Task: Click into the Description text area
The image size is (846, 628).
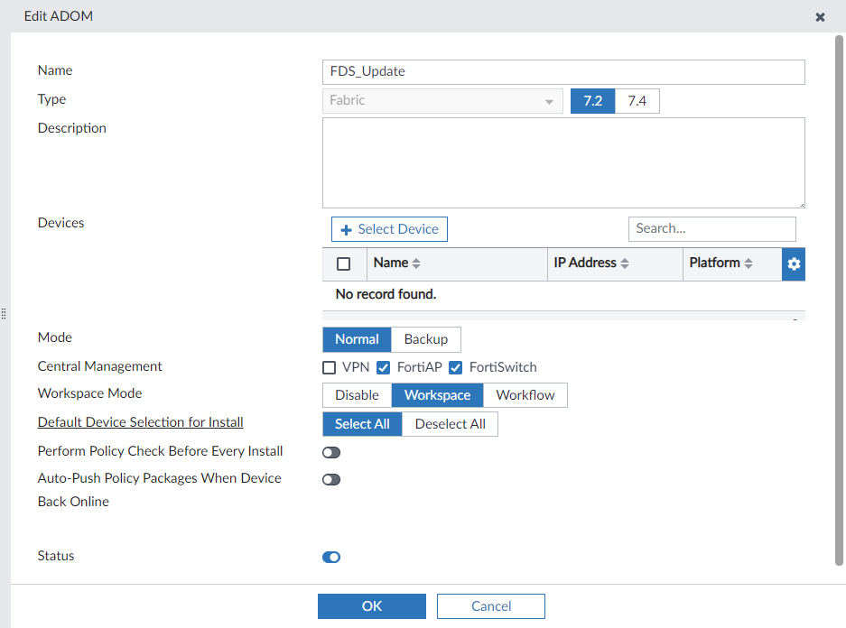Action: [563, 162]
